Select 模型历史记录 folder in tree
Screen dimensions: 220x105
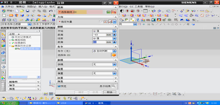pyautogui.click(x=23, y=46)
